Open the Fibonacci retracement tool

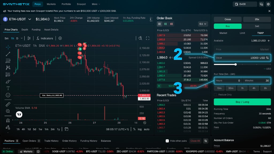[x=8, y=61]
